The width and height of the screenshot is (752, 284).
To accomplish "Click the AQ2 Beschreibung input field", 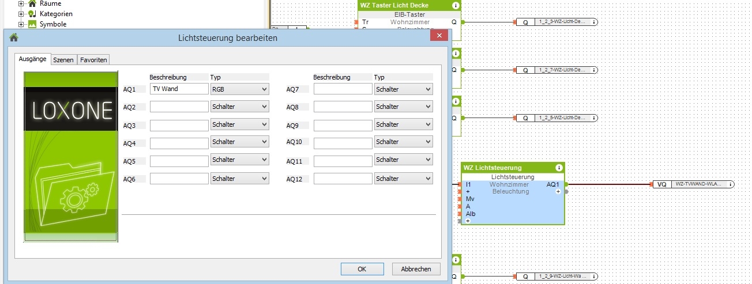I will 179,107.
